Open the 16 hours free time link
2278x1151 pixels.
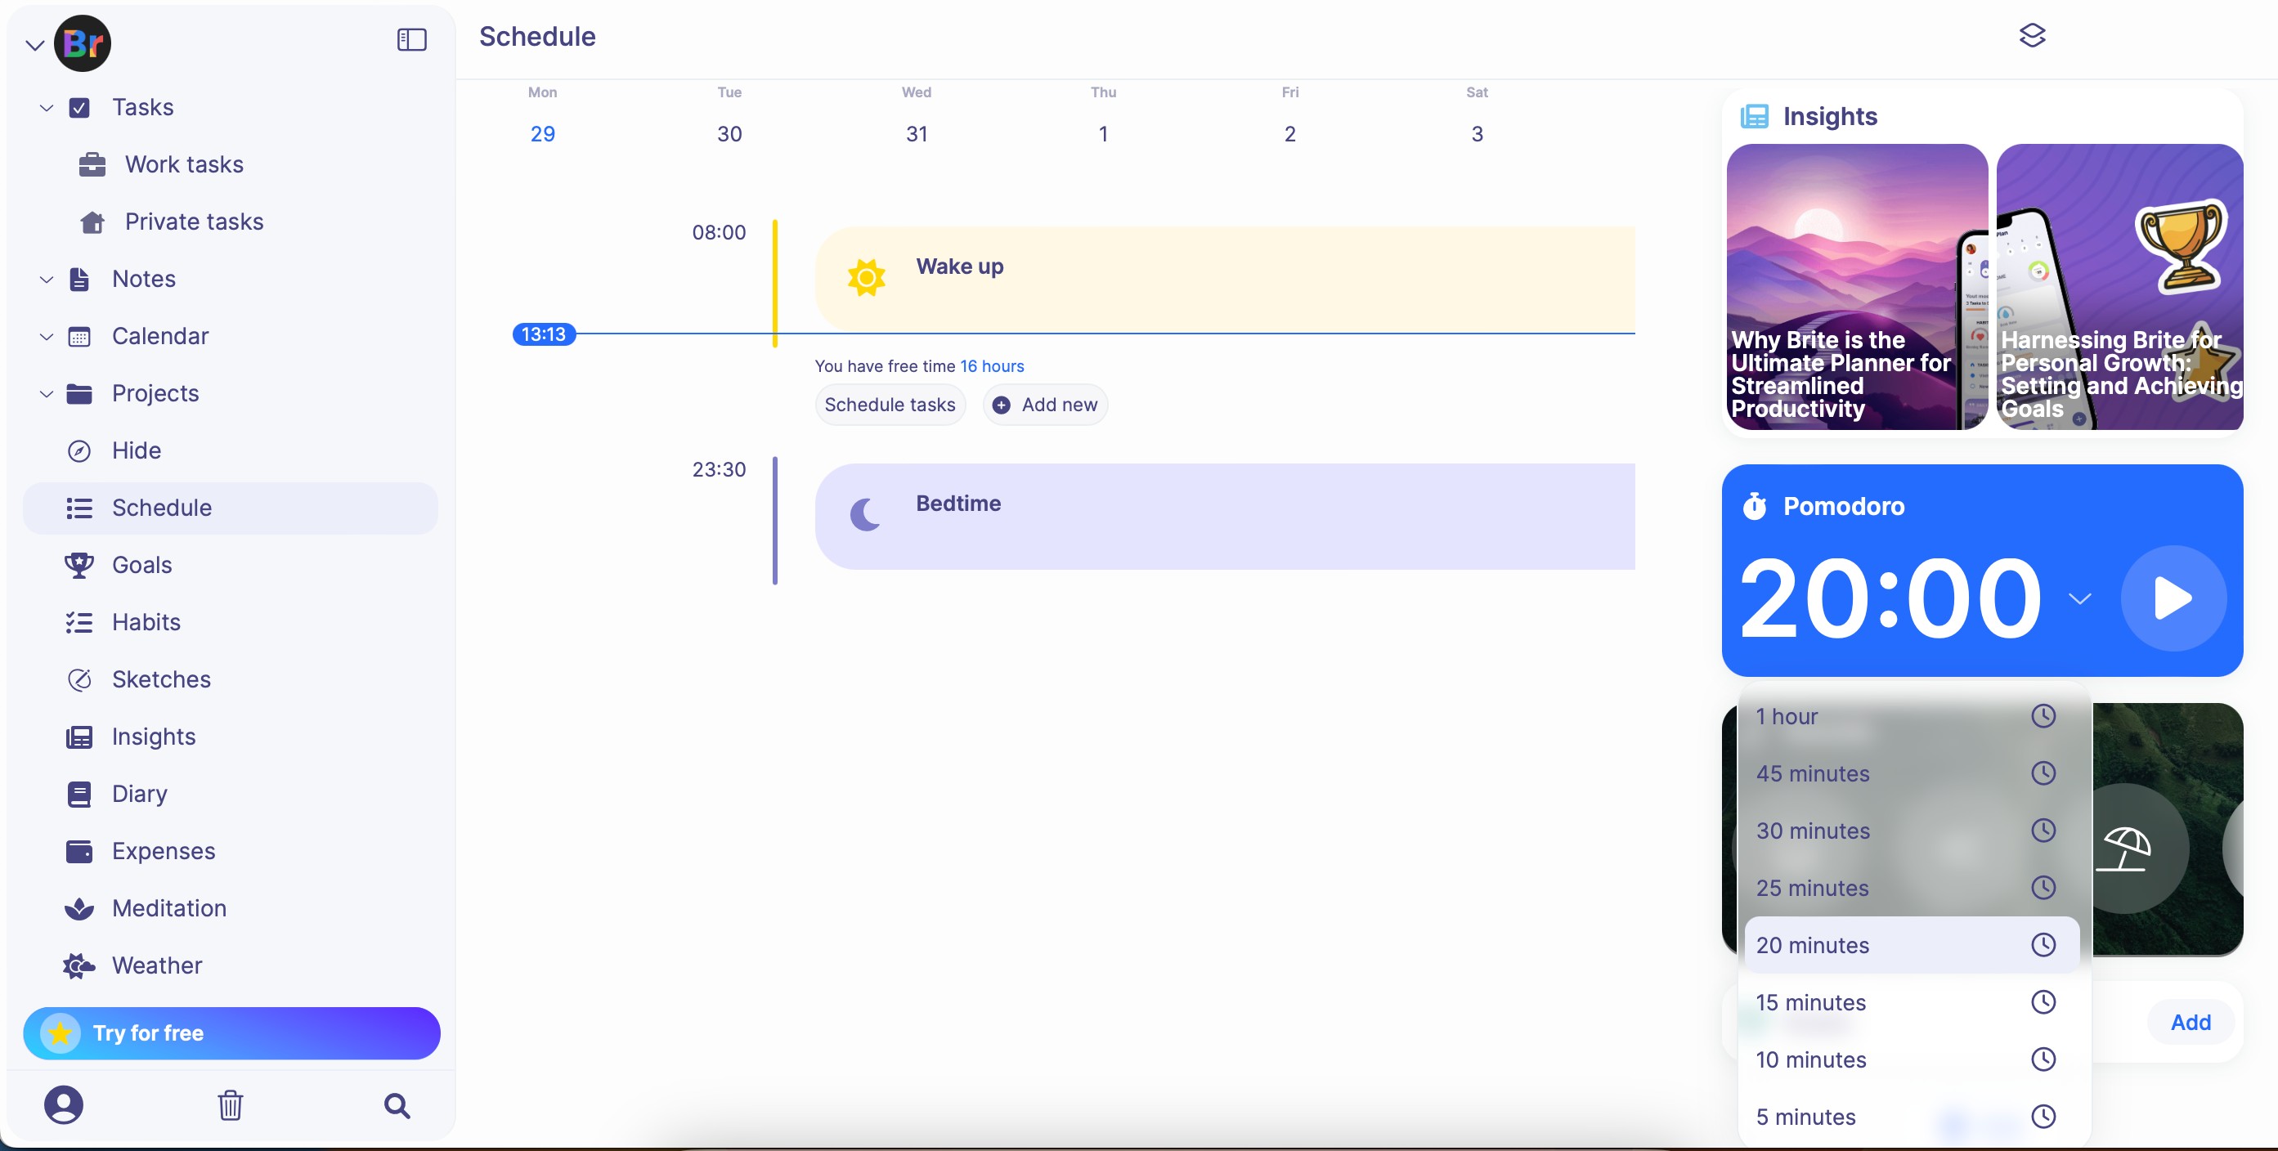coord(991,366)
